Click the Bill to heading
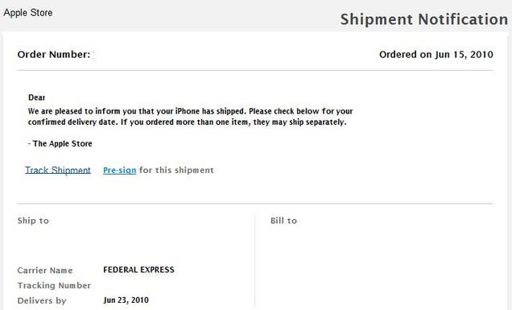 tap(283, 221)
